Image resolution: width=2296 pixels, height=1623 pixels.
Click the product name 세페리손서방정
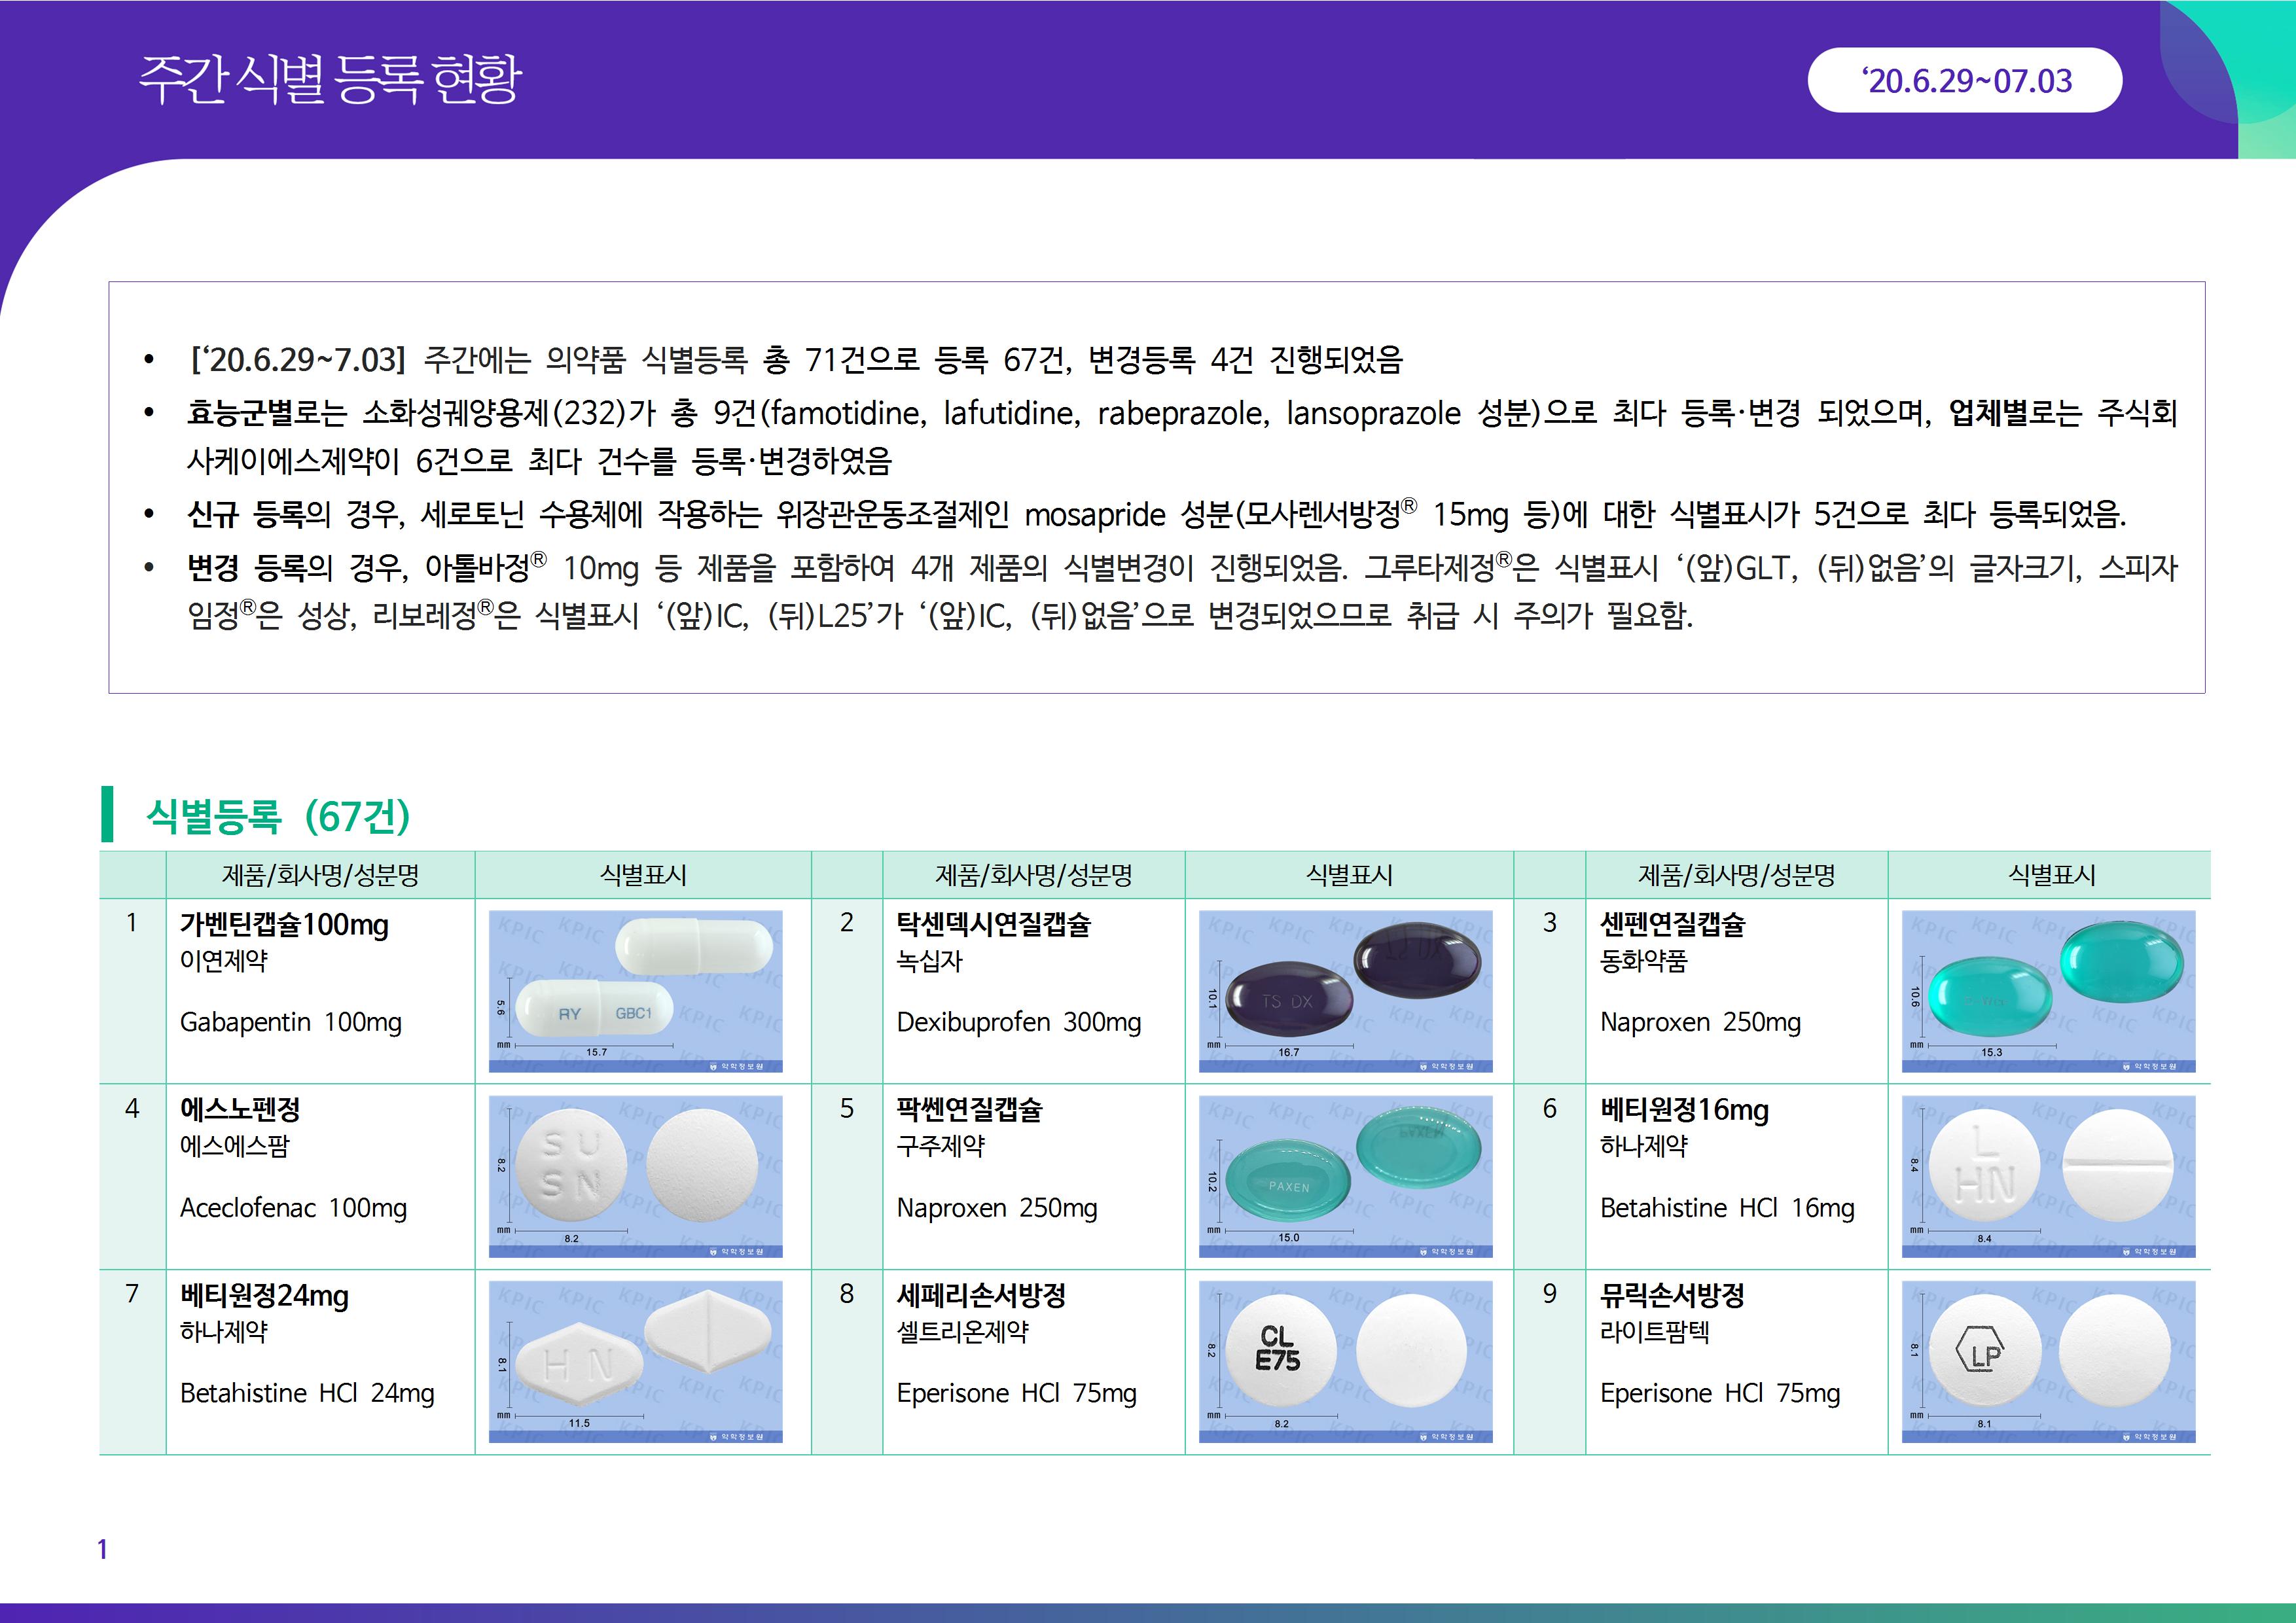point(980,1296)
